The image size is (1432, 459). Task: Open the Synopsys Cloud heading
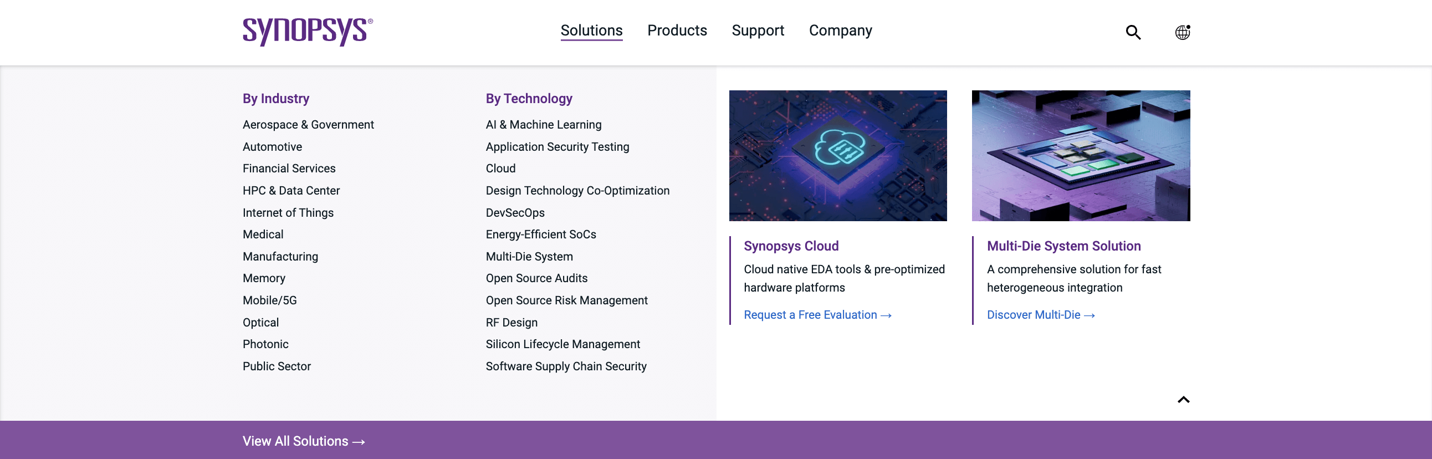(x=790, y=246)
